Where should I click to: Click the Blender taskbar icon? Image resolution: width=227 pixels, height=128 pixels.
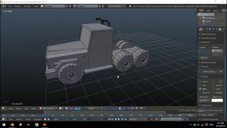[12, 125]
